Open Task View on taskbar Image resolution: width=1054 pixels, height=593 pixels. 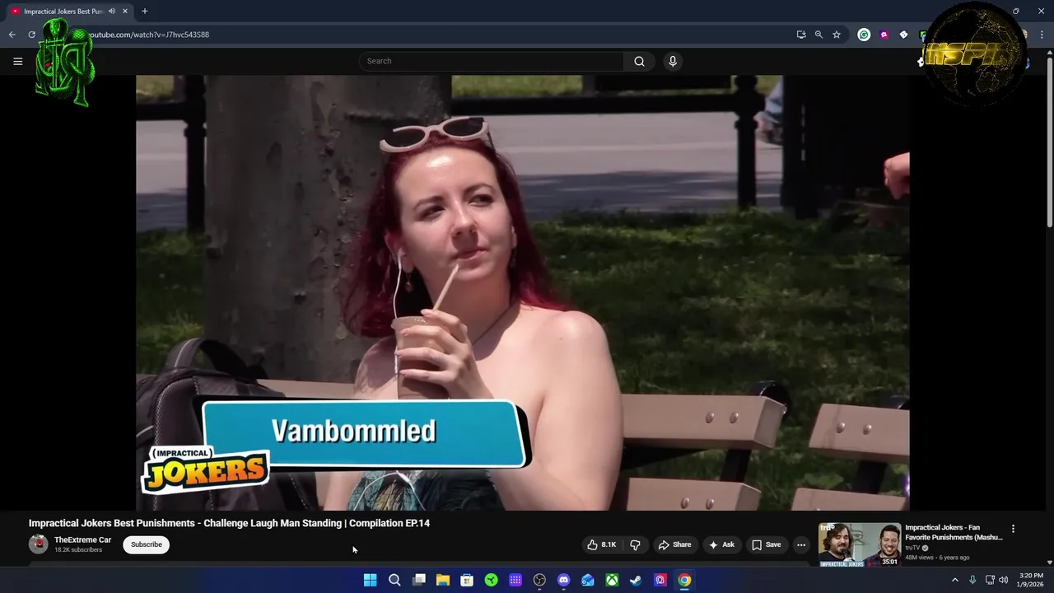pyautogui.click(x=419, y=580)
